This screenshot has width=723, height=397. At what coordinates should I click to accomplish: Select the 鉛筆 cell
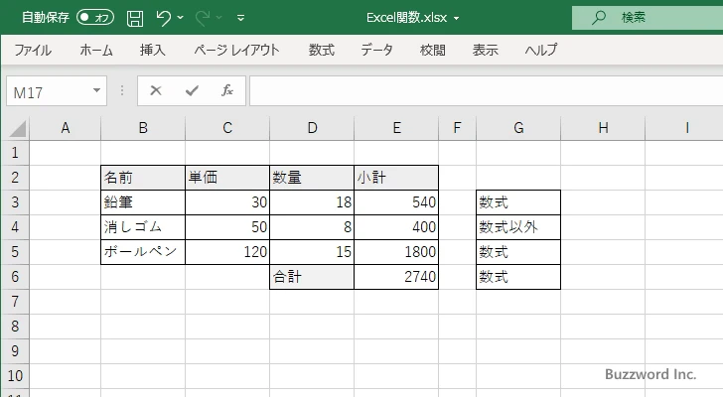pyautogui.click(x=143, y=202)
